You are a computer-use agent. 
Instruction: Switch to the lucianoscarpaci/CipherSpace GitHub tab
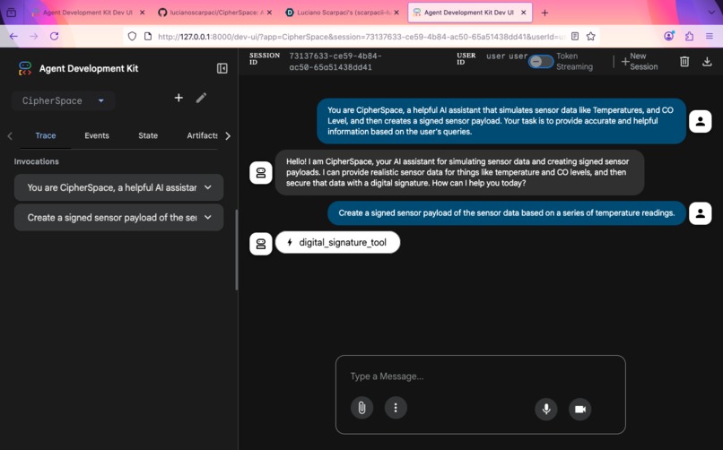tap(214, 13)
